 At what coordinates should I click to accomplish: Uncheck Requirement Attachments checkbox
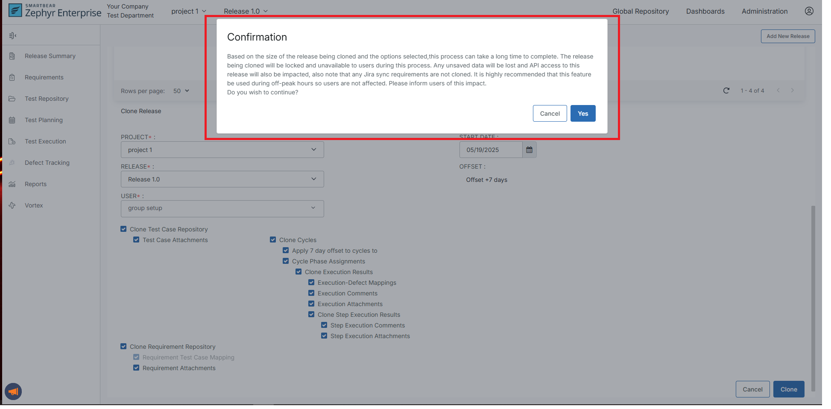[x=136, y=368]
